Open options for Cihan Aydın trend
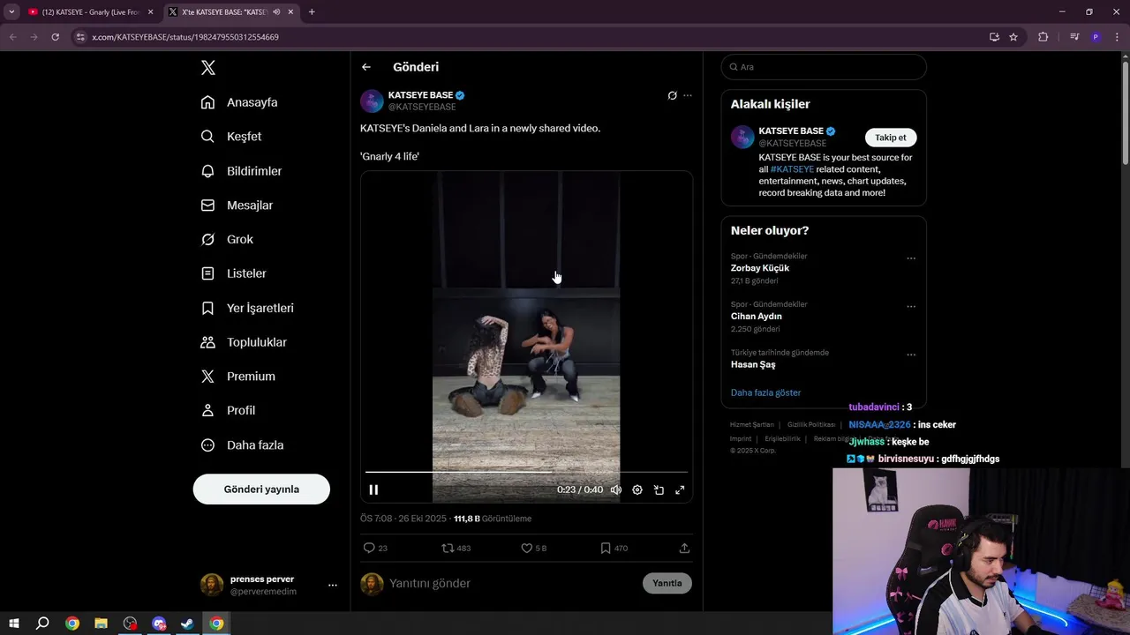1130x635 pixels. tap(911, 307)
